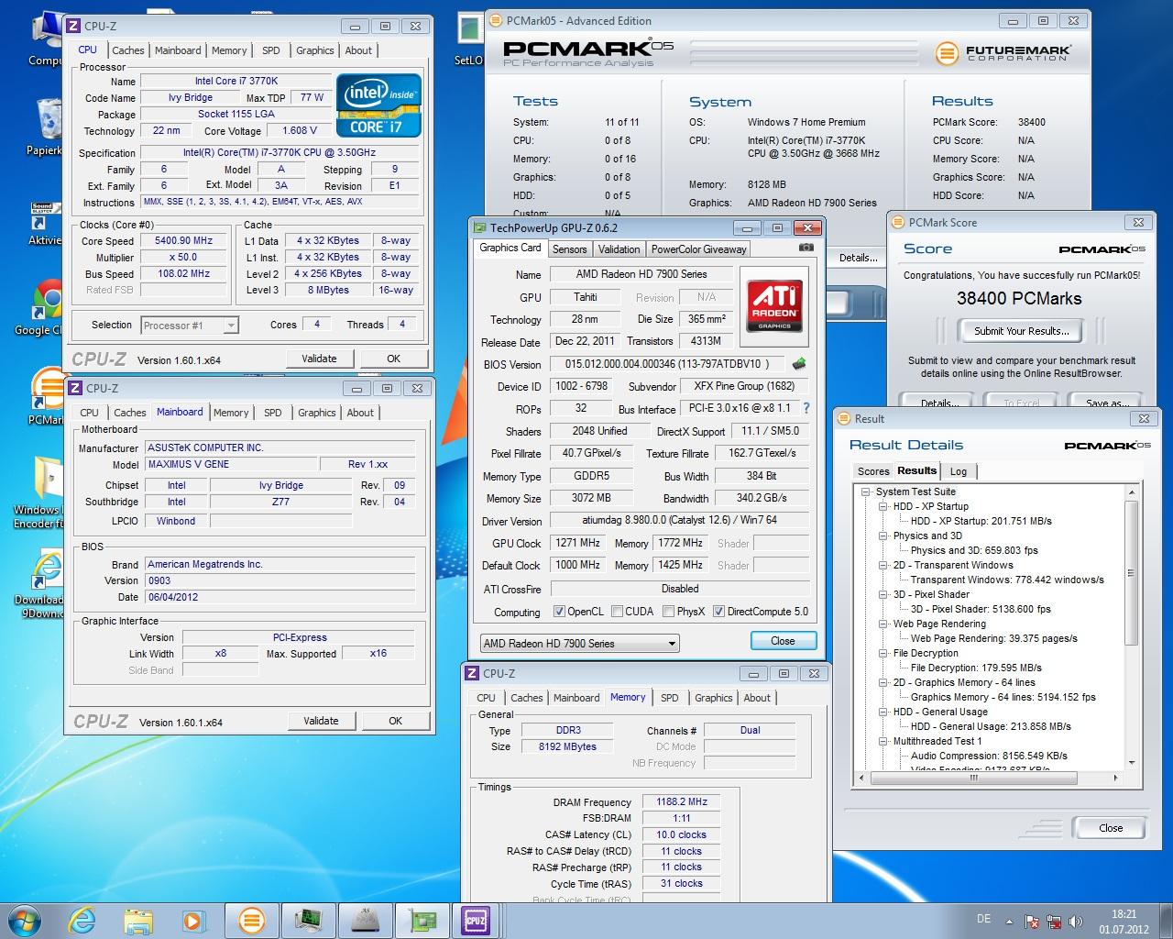Collapse the Physics and 3D node
Screen dimensions: 1173x939
click(x=883, y=536)
